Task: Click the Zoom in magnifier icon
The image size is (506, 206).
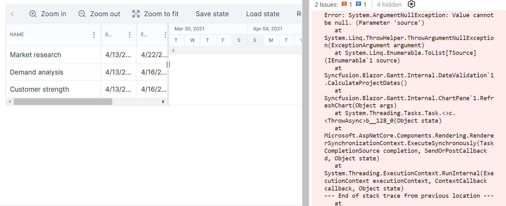Action: [x=33, y=14]
